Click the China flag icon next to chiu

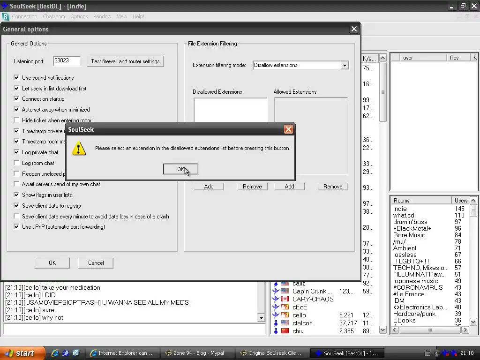pyautogui.click(x=285, y=330)
